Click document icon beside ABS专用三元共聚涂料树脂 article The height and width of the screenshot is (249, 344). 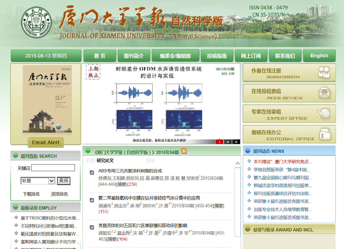click(x=92, y=172)
